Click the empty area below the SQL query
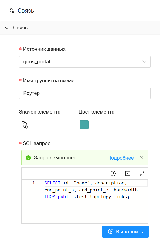Image resolution: width=160 pixels, height=244 pixels. (x=85, y=212)
